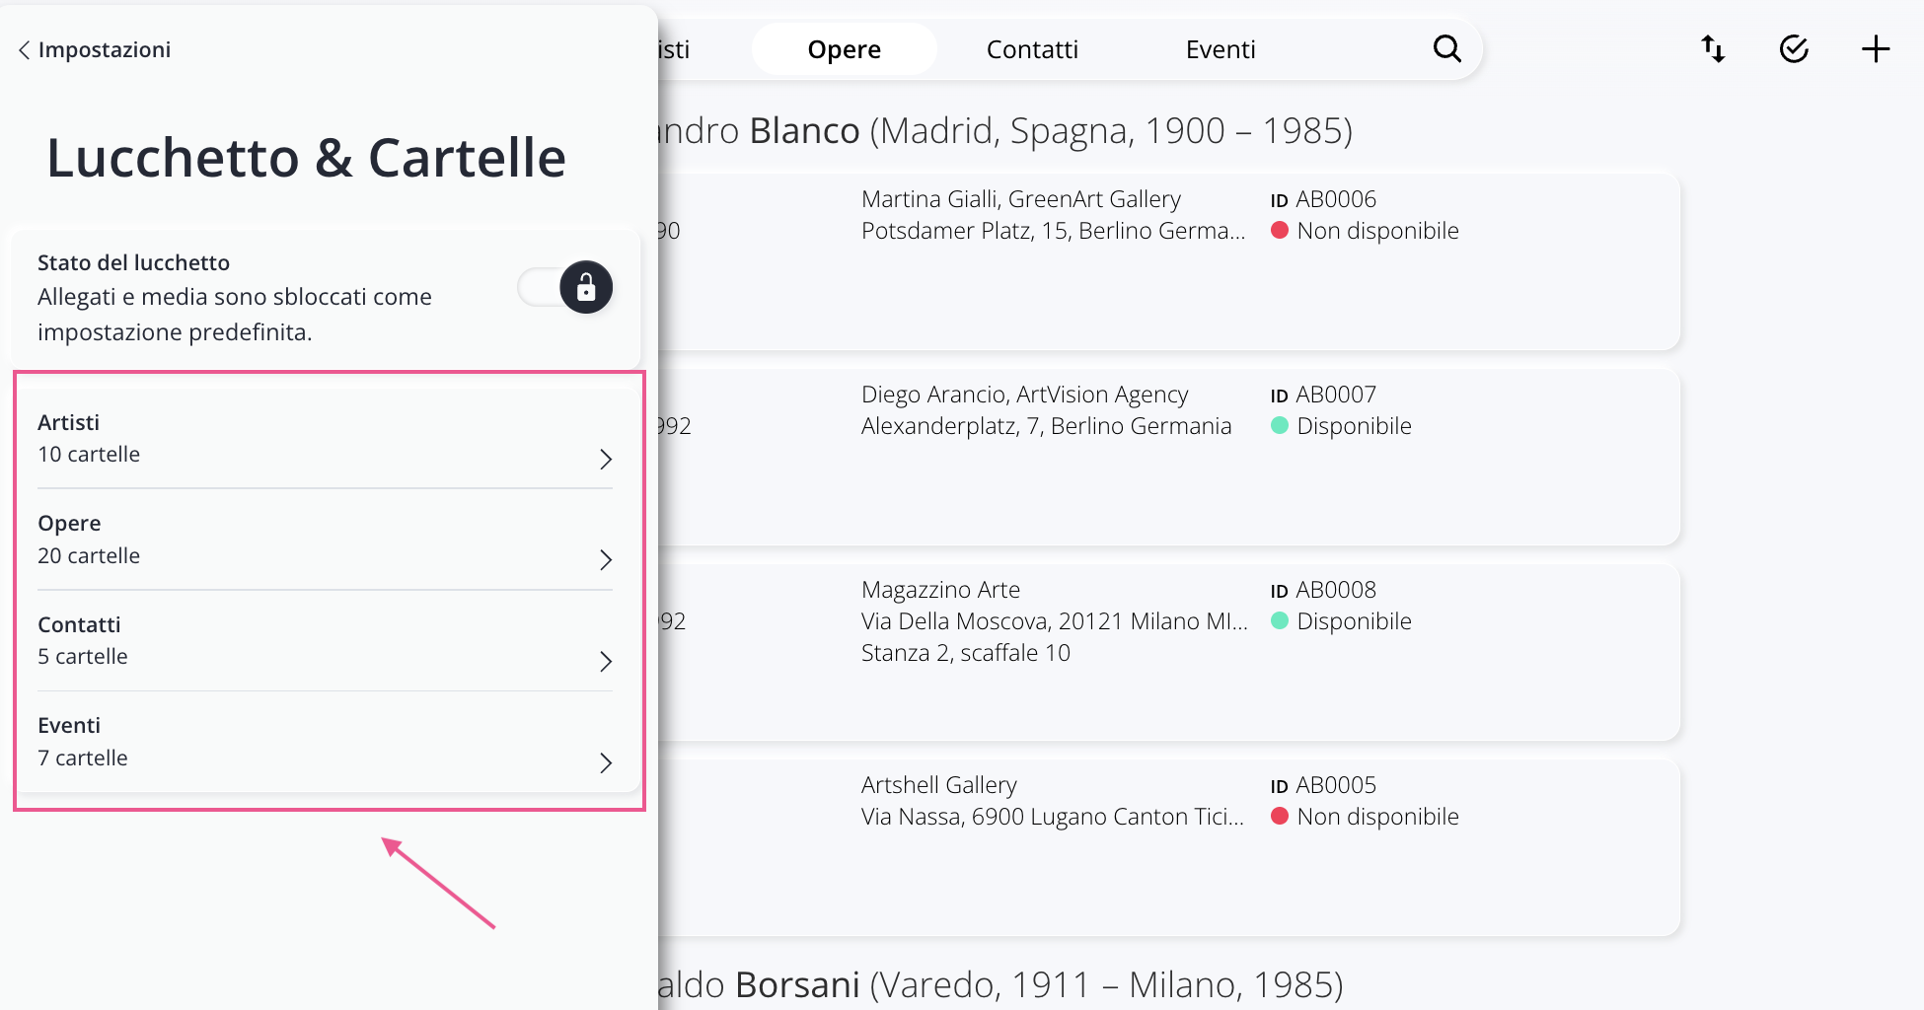Click the red status dot for AB0005

[x=1280, y=817]
